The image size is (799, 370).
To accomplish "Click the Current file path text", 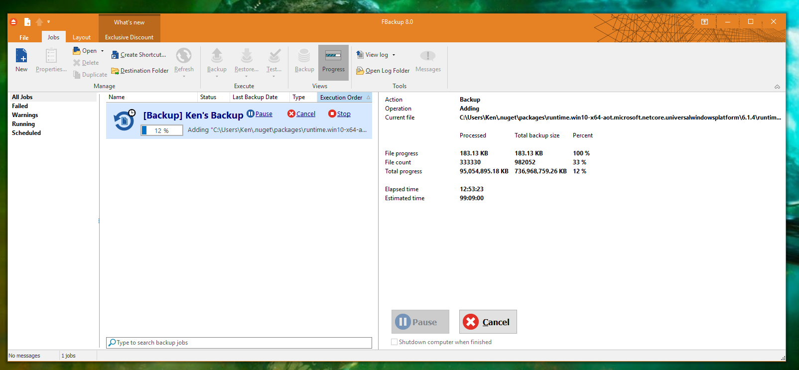I will coord(620,118).
